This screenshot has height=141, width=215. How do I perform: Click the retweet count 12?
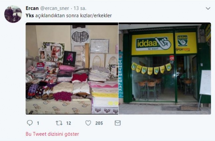[x=69, y=123]
